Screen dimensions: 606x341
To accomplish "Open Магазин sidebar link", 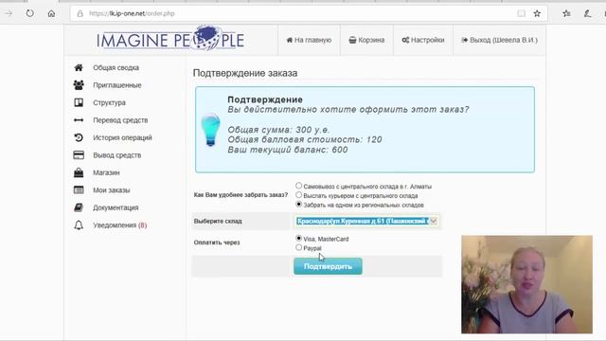I will point(106,172).
